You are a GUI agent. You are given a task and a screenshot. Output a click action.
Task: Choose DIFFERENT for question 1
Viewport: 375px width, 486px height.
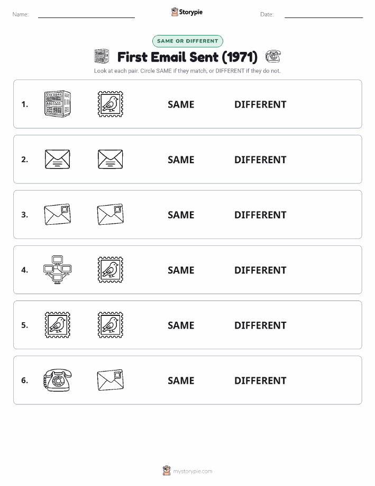click(260, 104)
